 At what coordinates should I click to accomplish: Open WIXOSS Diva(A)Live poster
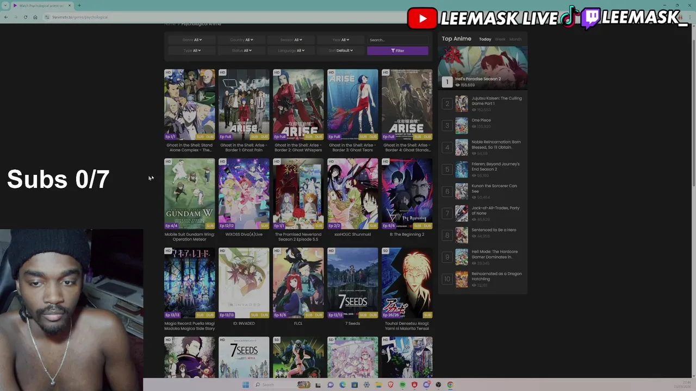coord(244,193)
